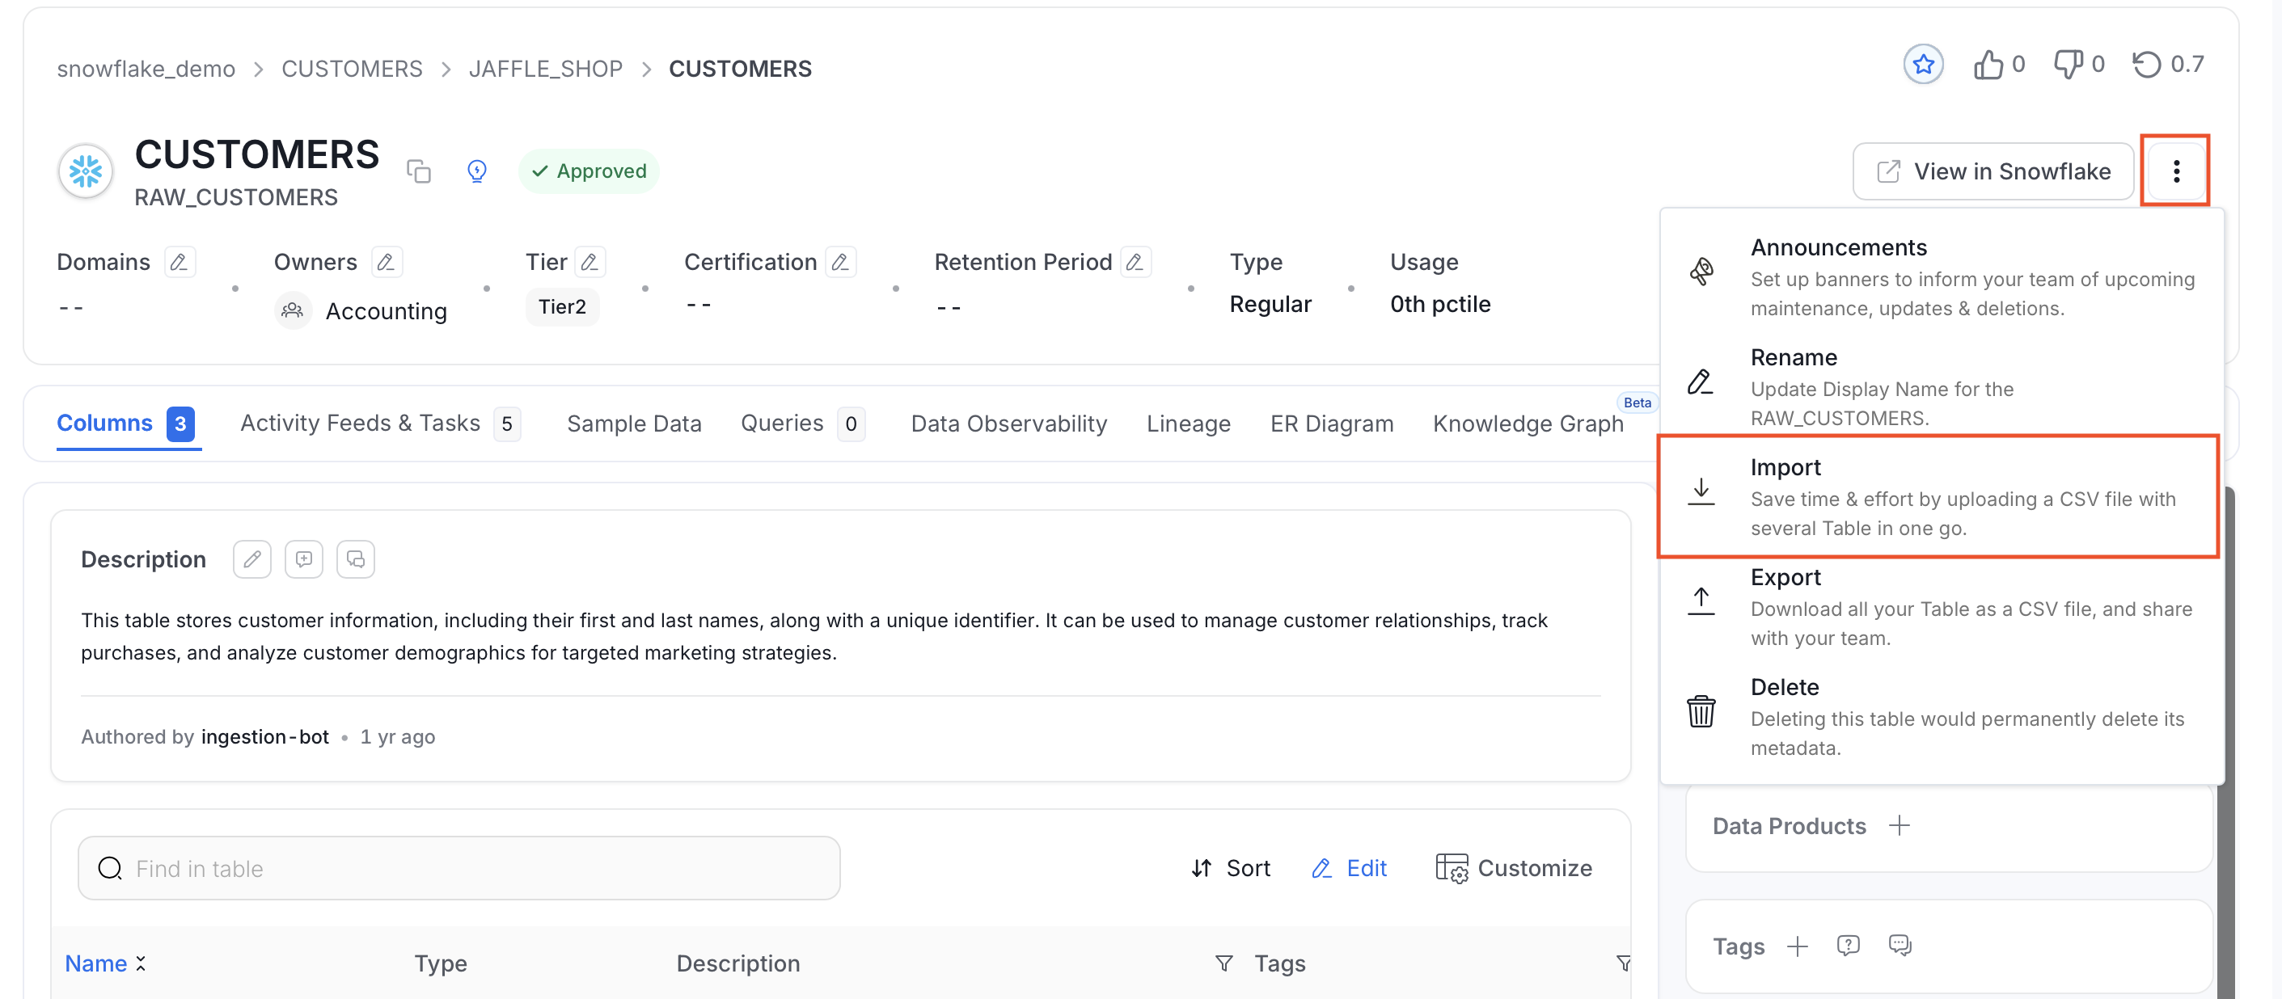Request tags update icon in Tags panel
Image resolution: width=2282 pixels, height=999 pixels.
[x=1848, y=946]
